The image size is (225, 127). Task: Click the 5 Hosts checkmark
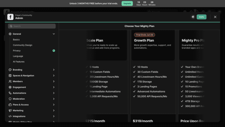(87, 67)
